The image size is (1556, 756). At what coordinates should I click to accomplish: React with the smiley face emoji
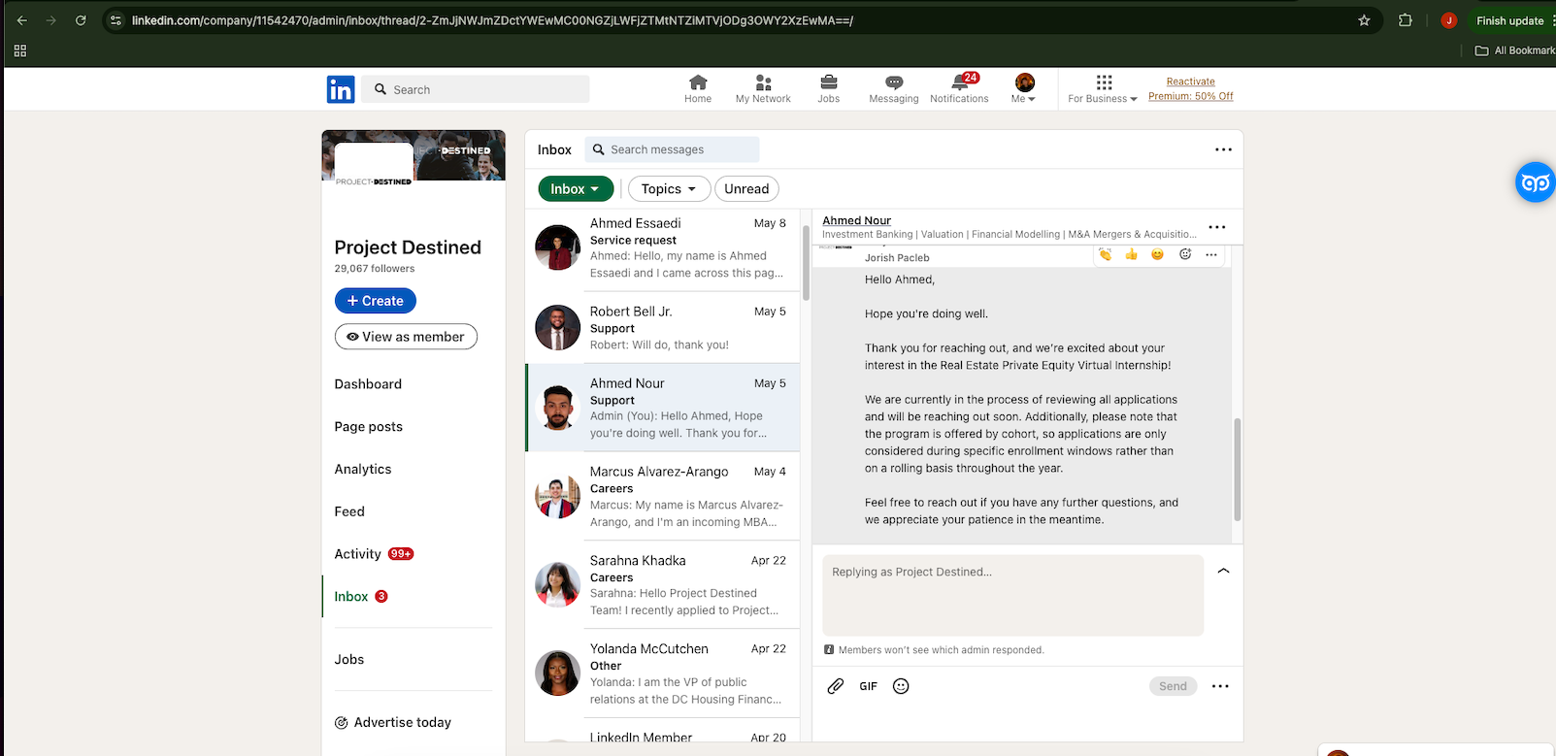1158,254
